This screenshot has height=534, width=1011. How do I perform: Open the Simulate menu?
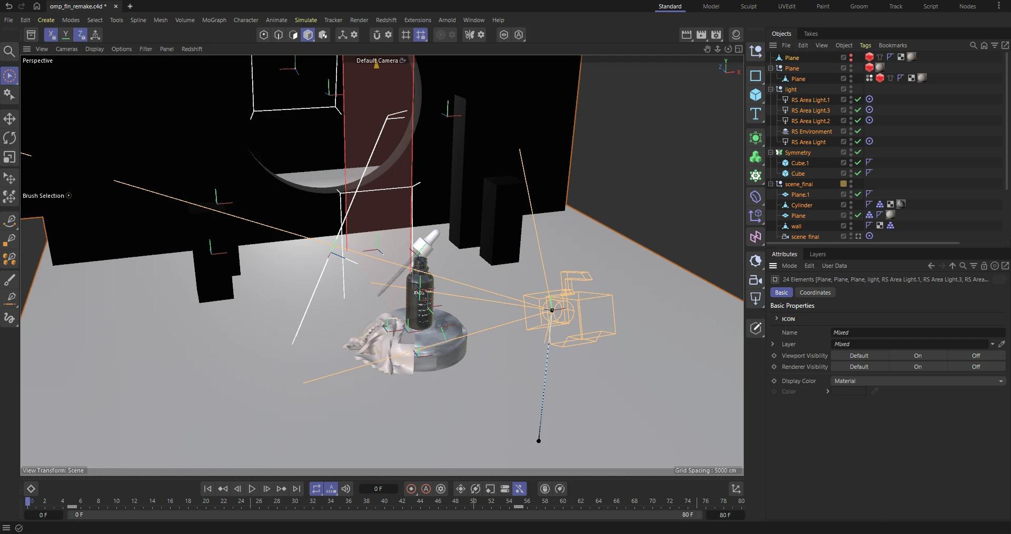305,20
